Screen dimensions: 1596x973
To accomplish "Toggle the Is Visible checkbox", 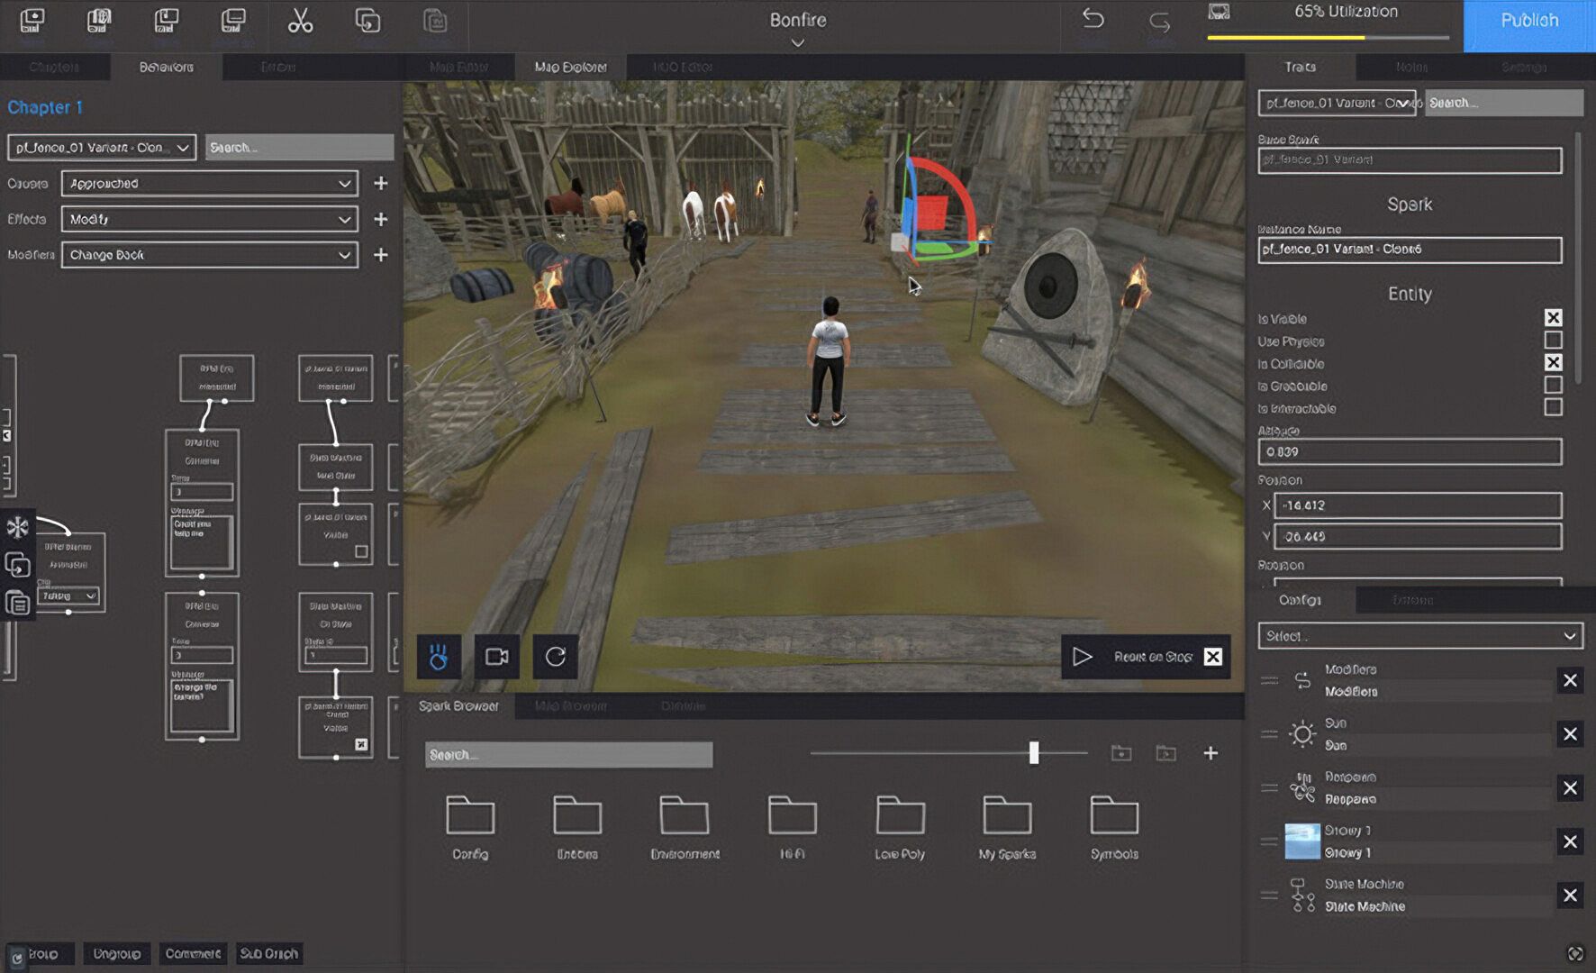I will (1553, 318).
